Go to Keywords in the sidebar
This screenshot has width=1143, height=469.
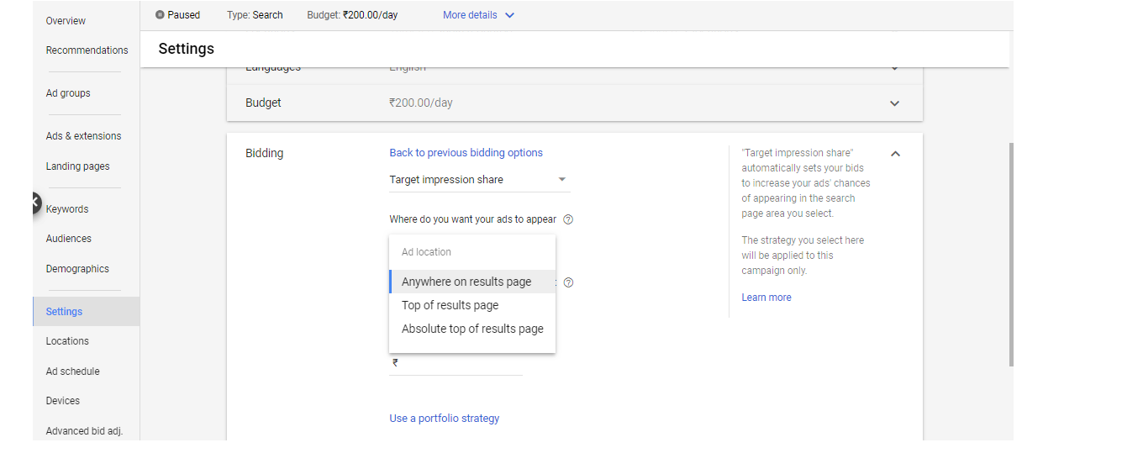click(x=67, y=209)
